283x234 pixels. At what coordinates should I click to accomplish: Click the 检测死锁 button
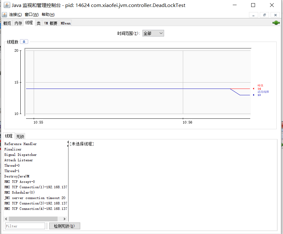tap(65, 226)
